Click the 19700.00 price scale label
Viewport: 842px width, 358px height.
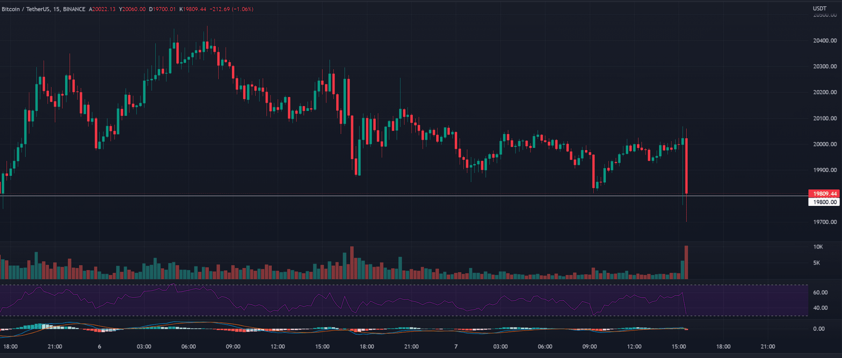point(825,222)
